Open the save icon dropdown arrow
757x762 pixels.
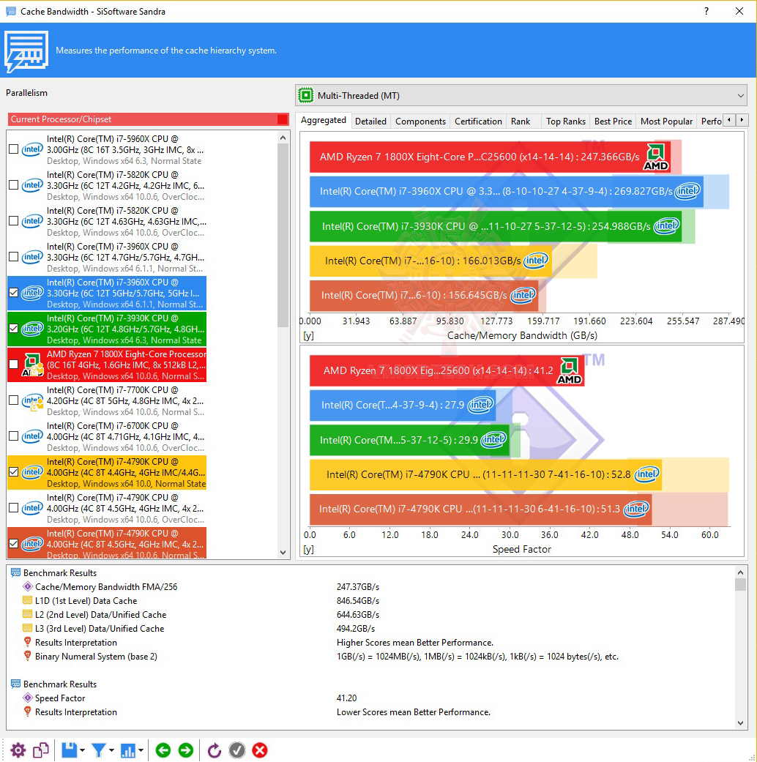(x=82, y=750)
